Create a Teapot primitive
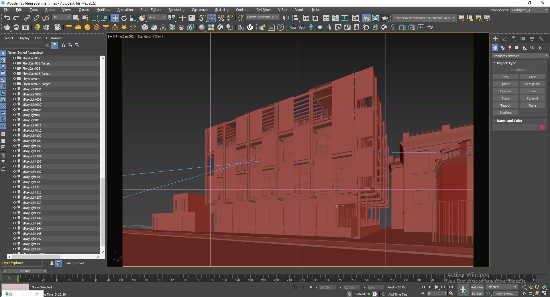 (x=505, y=105)
